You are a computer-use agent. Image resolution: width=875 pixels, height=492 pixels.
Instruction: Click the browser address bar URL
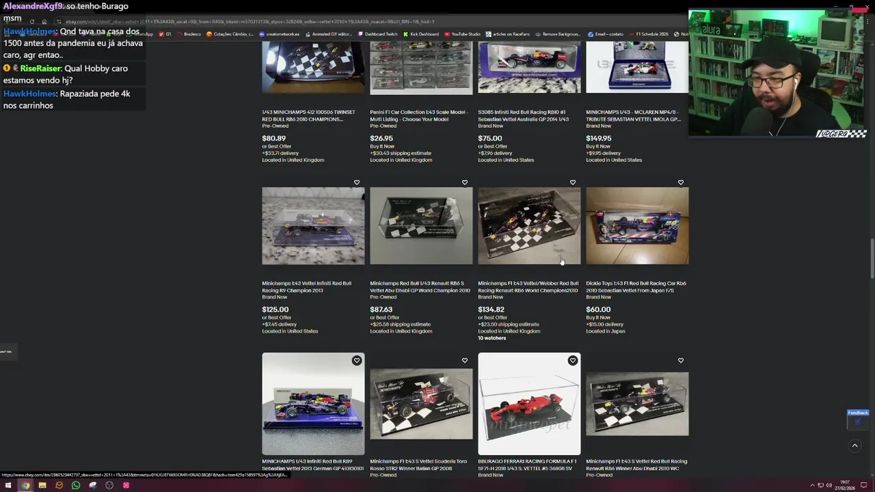250,22
